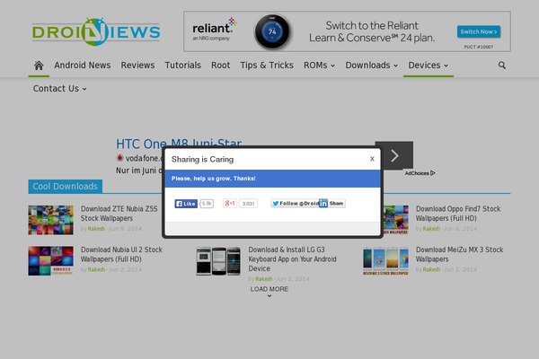Click author Rakesh under LG G3 Keyboard post
539x359 pixels.
tap(263, 279)
